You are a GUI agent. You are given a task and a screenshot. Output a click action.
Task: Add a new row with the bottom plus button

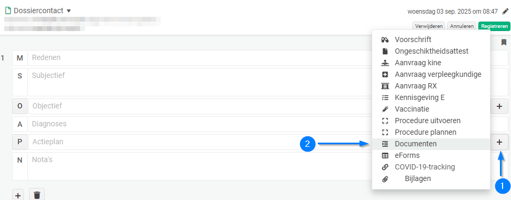[x=18, y=195]
